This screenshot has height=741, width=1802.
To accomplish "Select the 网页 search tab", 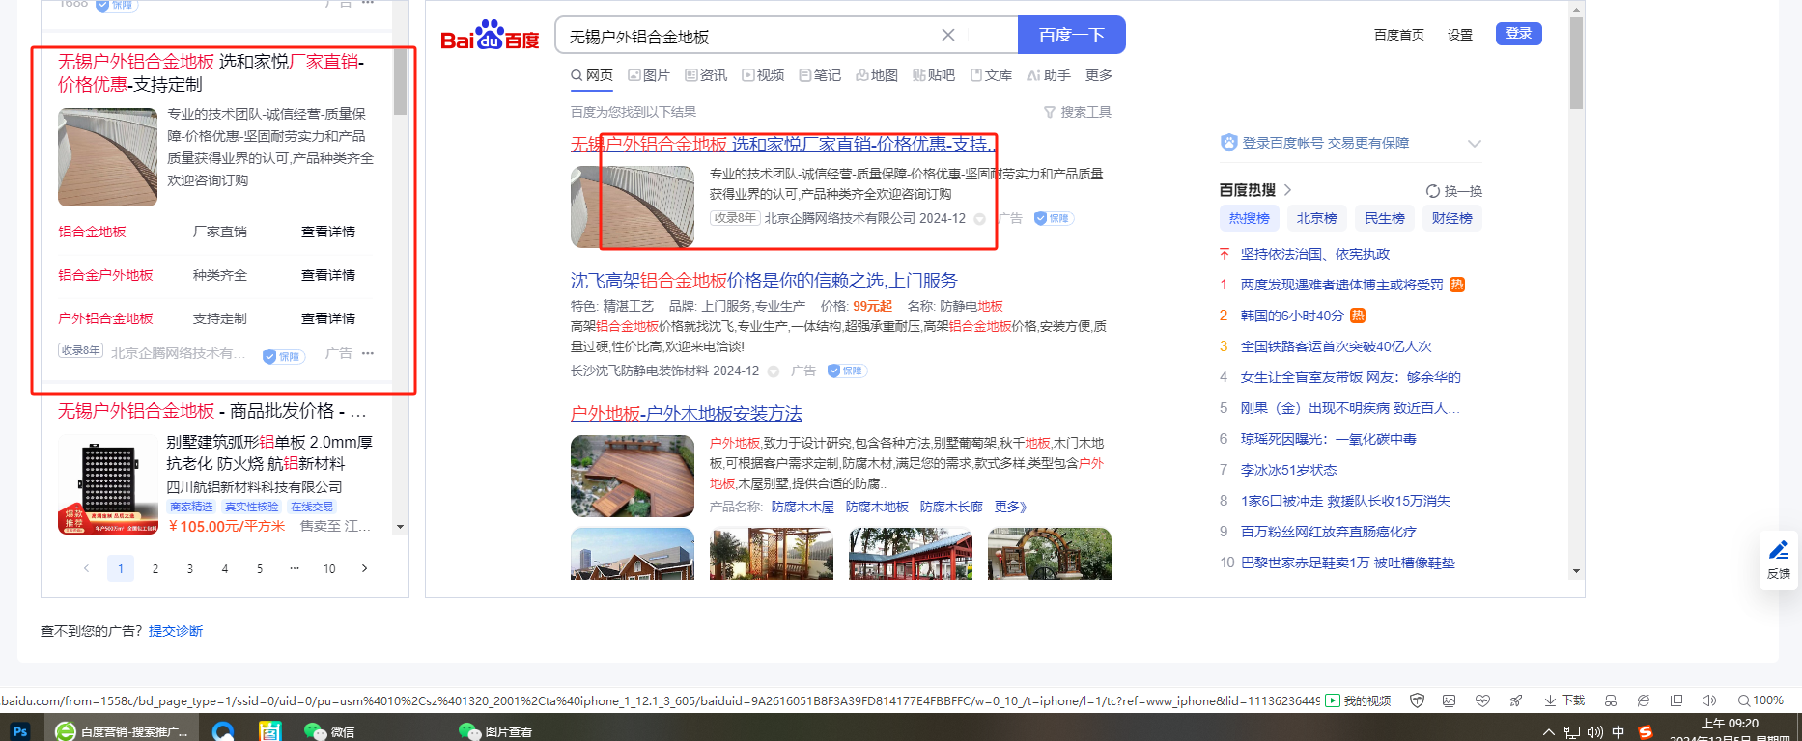I will coord(592,75).
